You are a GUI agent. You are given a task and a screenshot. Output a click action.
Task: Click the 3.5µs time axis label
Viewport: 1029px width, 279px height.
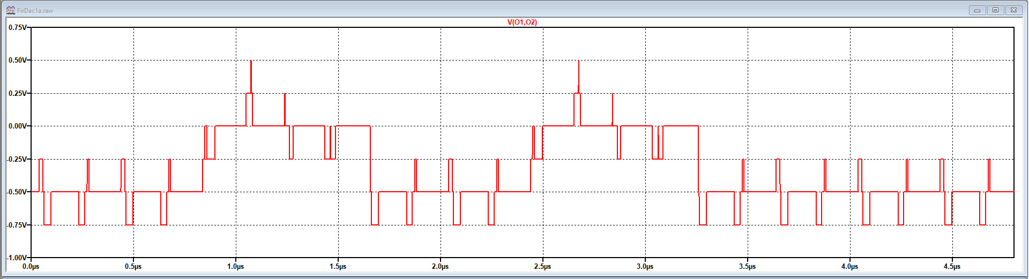(x=748, y=266)
